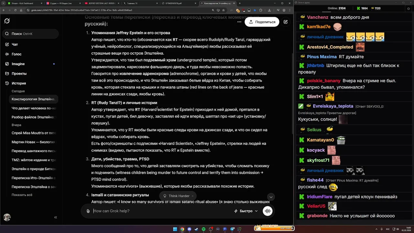Viewport: 414px width, 233px height.
Task: Open Discord from the taskbar
Action: pyautogui.click(x=189, y=229)
